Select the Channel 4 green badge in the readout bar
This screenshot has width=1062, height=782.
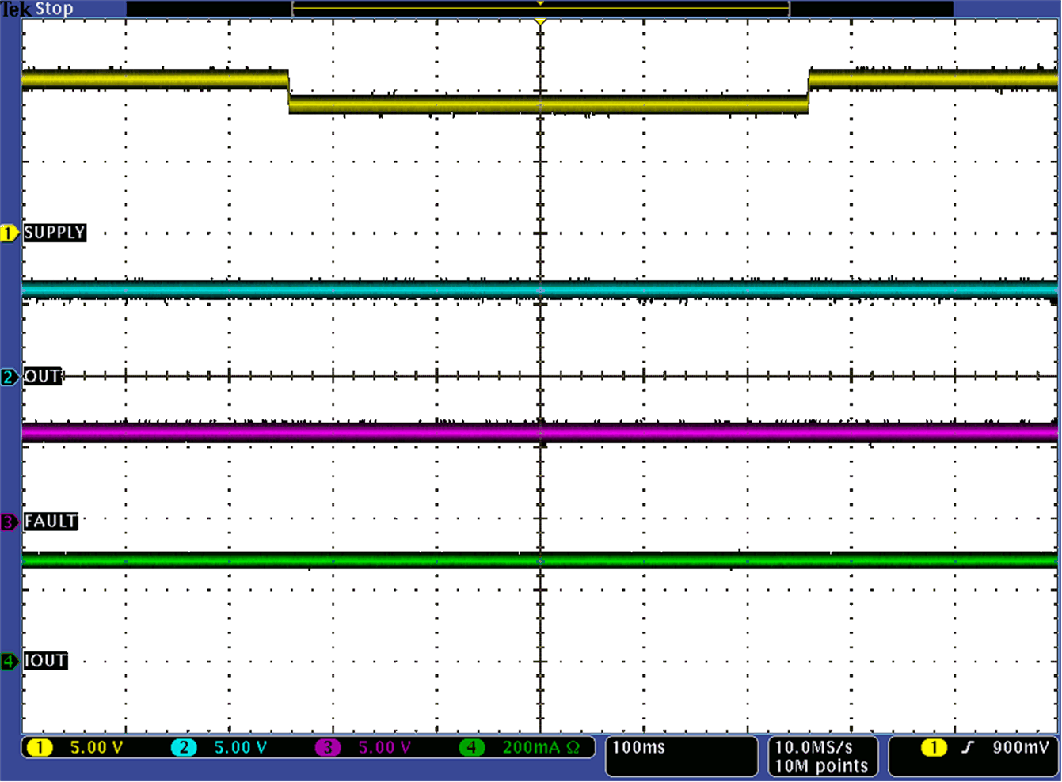coord(472,747)
